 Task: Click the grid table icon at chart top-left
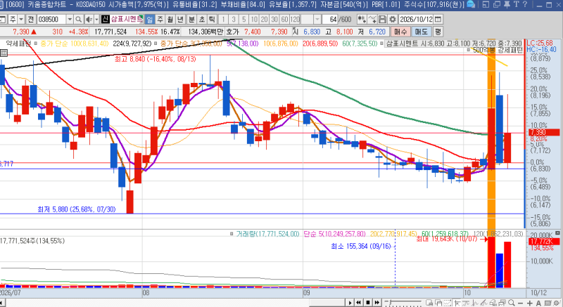click(x=4, y=53)
